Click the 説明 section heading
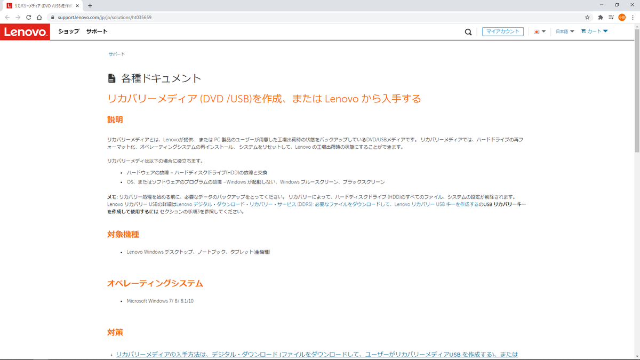This screenshot has height=360, width=640. (115, 119)
